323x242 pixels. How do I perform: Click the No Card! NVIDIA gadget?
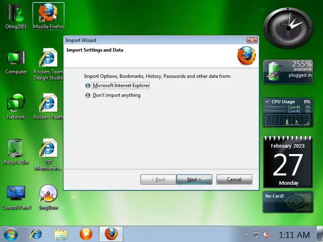point(288,202)
